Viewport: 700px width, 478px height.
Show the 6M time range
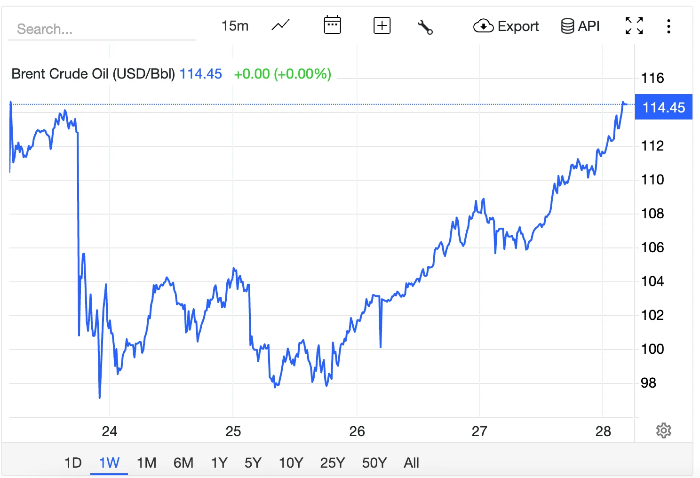point(183,463)
